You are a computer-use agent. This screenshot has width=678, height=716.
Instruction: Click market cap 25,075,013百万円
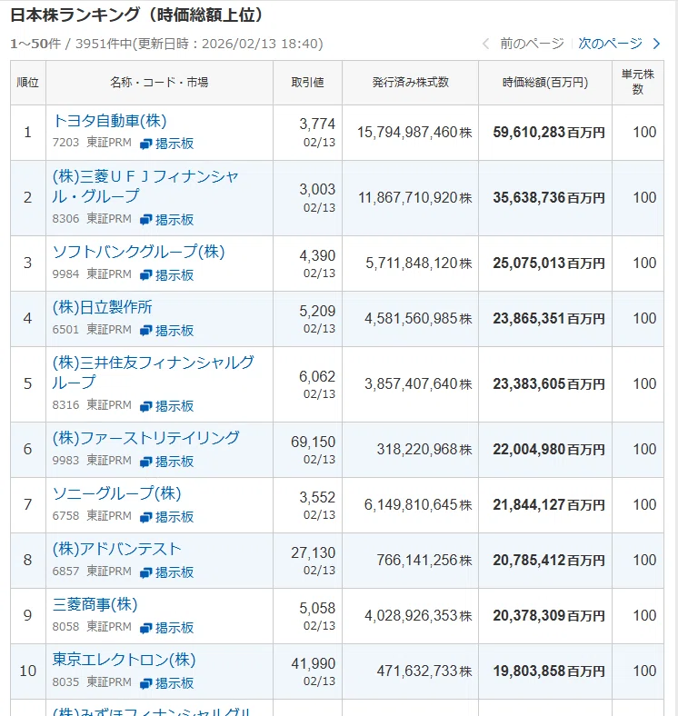click(549, 263)
